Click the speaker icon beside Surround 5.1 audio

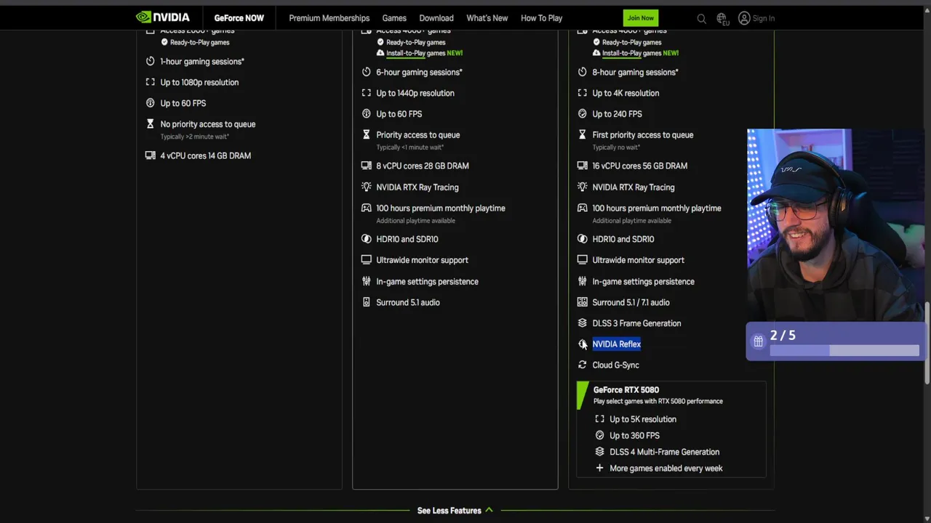[366, 302]
